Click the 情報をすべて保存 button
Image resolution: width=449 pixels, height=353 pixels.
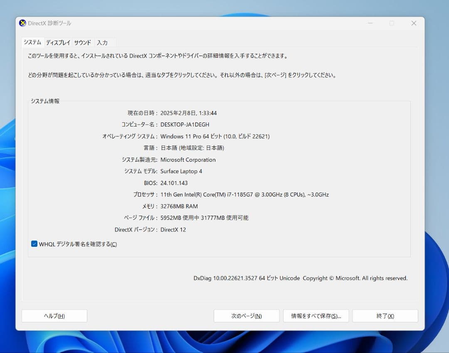point(316,316)
